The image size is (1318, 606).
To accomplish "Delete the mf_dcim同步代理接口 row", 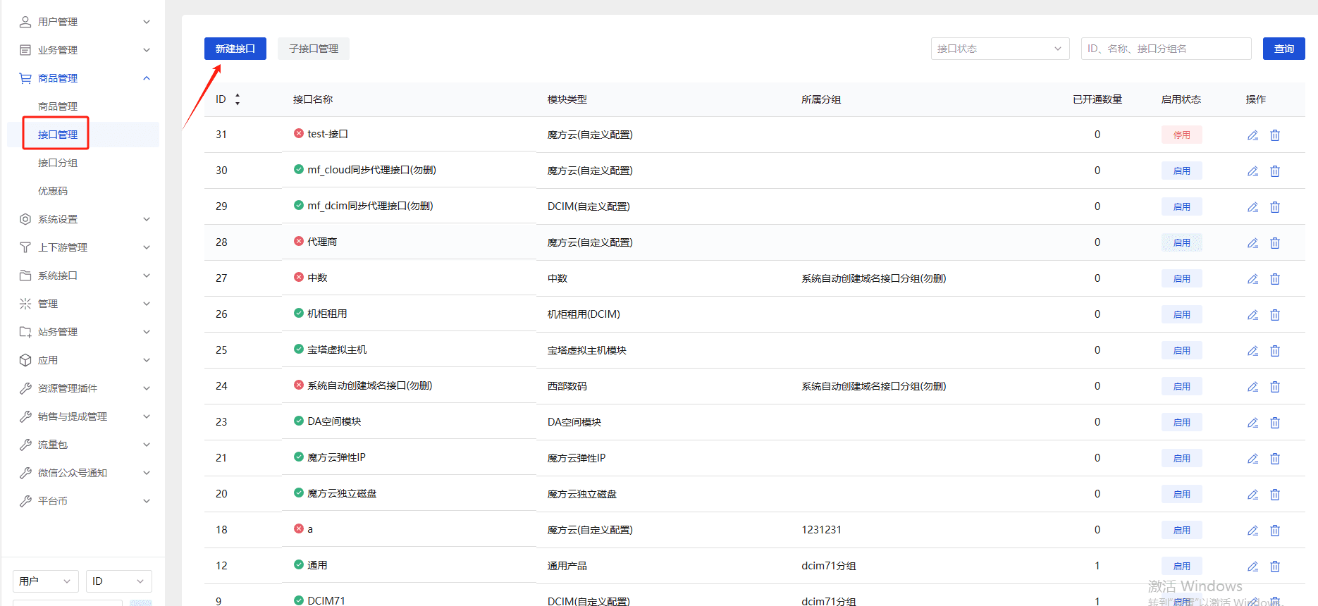I will [1275, 207].
